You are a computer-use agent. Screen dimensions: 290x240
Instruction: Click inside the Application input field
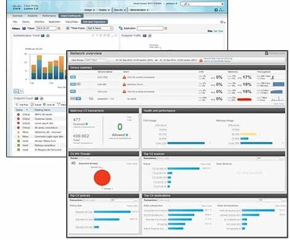point(150,28)
